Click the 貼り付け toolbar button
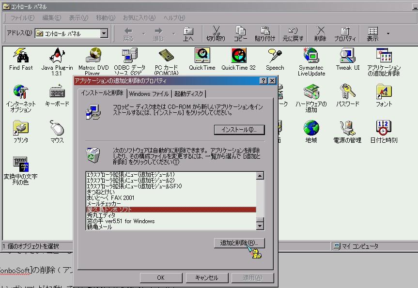The width and height of the screenshot is (418, 288). coord(265,33)
